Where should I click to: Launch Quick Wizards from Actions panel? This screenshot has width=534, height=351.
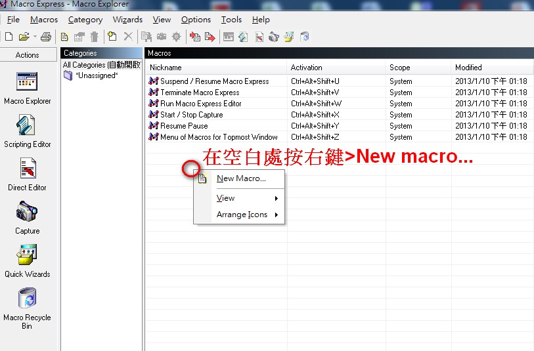coord(27,261)
